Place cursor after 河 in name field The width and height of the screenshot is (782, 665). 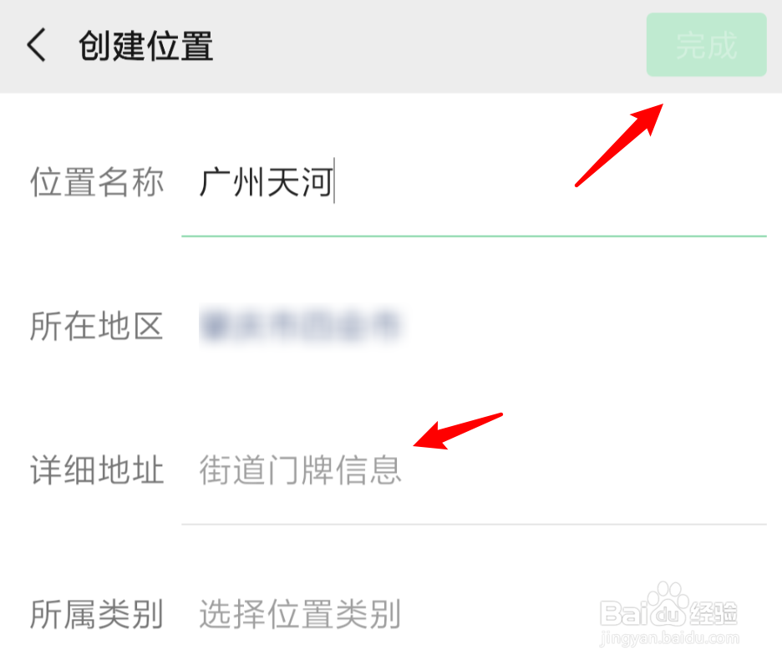tap(335, 180)
